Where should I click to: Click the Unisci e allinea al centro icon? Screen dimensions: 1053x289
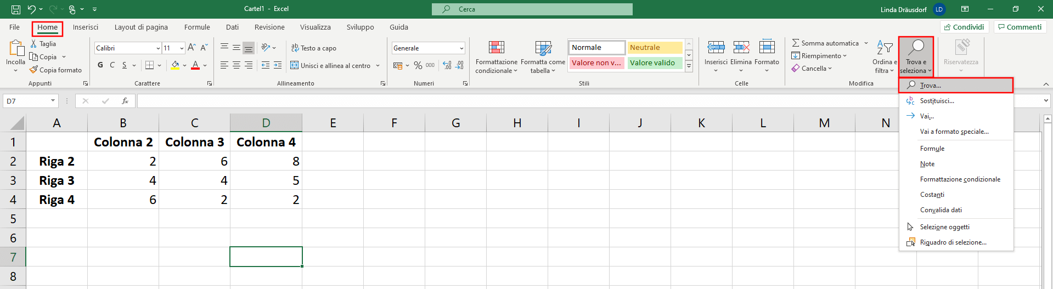294,65
